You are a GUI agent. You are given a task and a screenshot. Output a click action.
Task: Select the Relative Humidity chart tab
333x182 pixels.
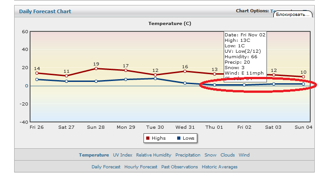154,155
